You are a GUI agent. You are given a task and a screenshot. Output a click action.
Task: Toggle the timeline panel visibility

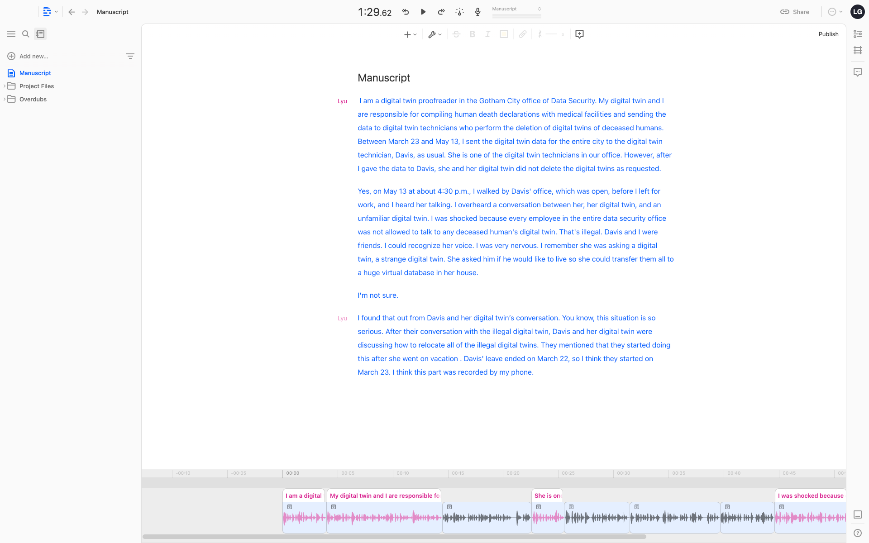858,514
